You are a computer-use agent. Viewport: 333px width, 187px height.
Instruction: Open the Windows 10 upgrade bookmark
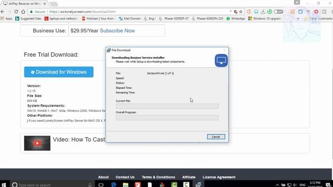[265, 19]
